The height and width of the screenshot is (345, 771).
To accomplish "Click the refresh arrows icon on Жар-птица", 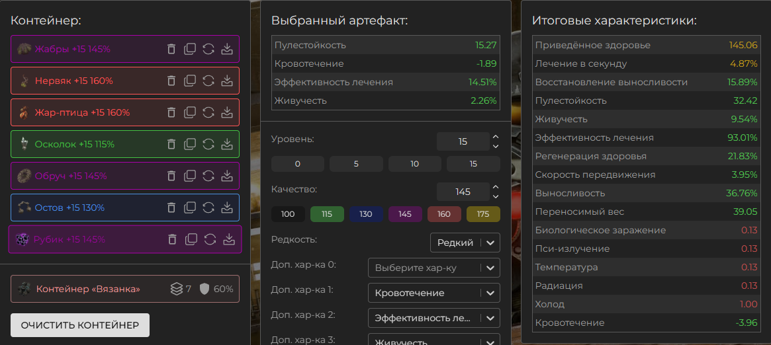I will pyautogui.click(x=208, y=112).
